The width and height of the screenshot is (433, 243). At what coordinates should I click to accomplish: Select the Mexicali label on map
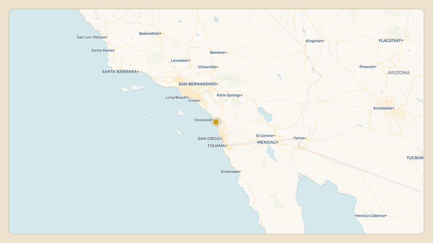[x=267, y=142]
